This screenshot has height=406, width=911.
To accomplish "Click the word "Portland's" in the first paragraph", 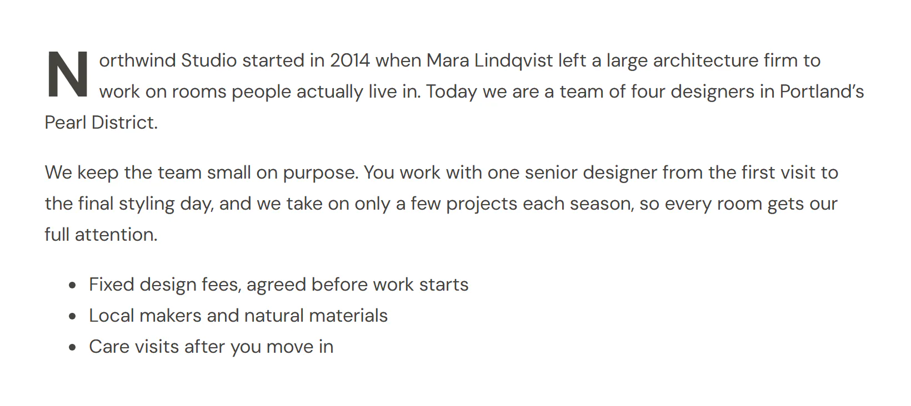I will coord(822,91).
